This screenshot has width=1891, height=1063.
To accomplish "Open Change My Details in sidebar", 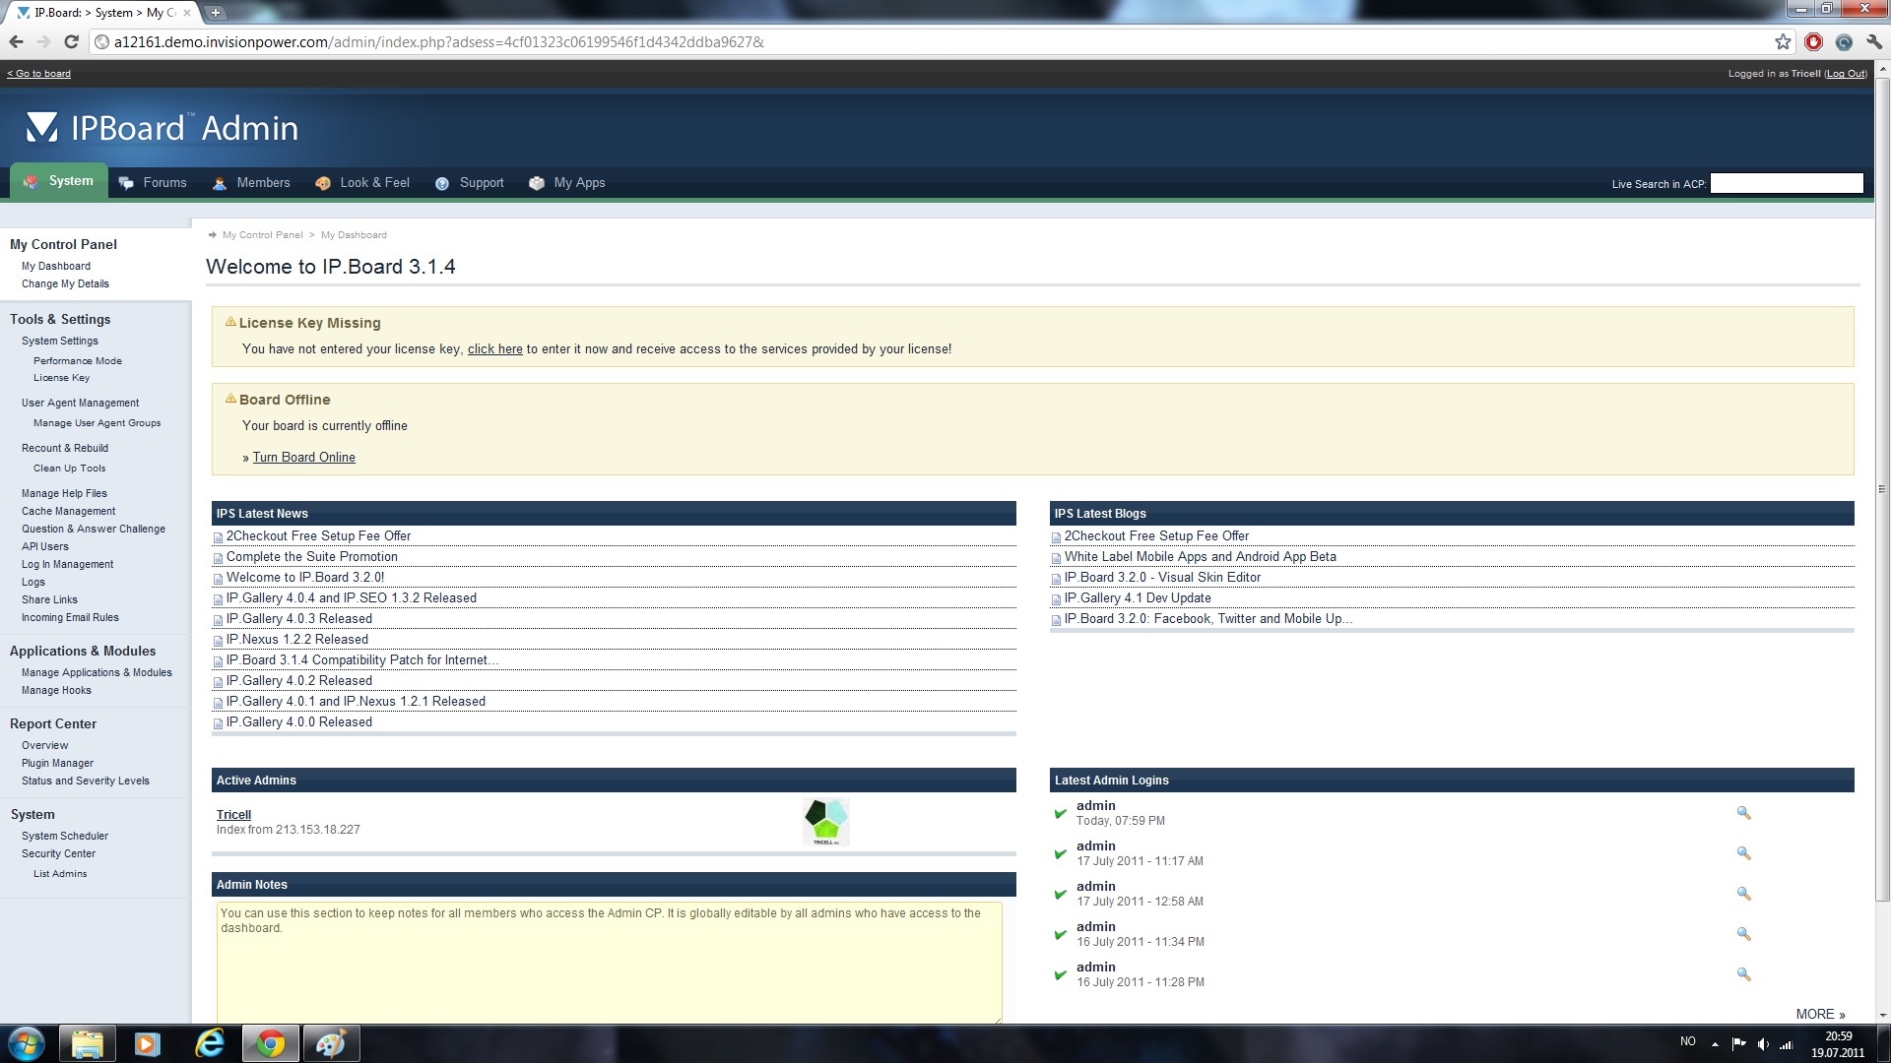I will [65, 283].
